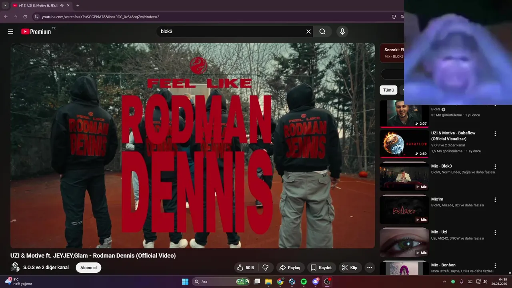Clear the search box text with X
The height and width of the screenshot is (288, 512).
(x=308, y=32)
